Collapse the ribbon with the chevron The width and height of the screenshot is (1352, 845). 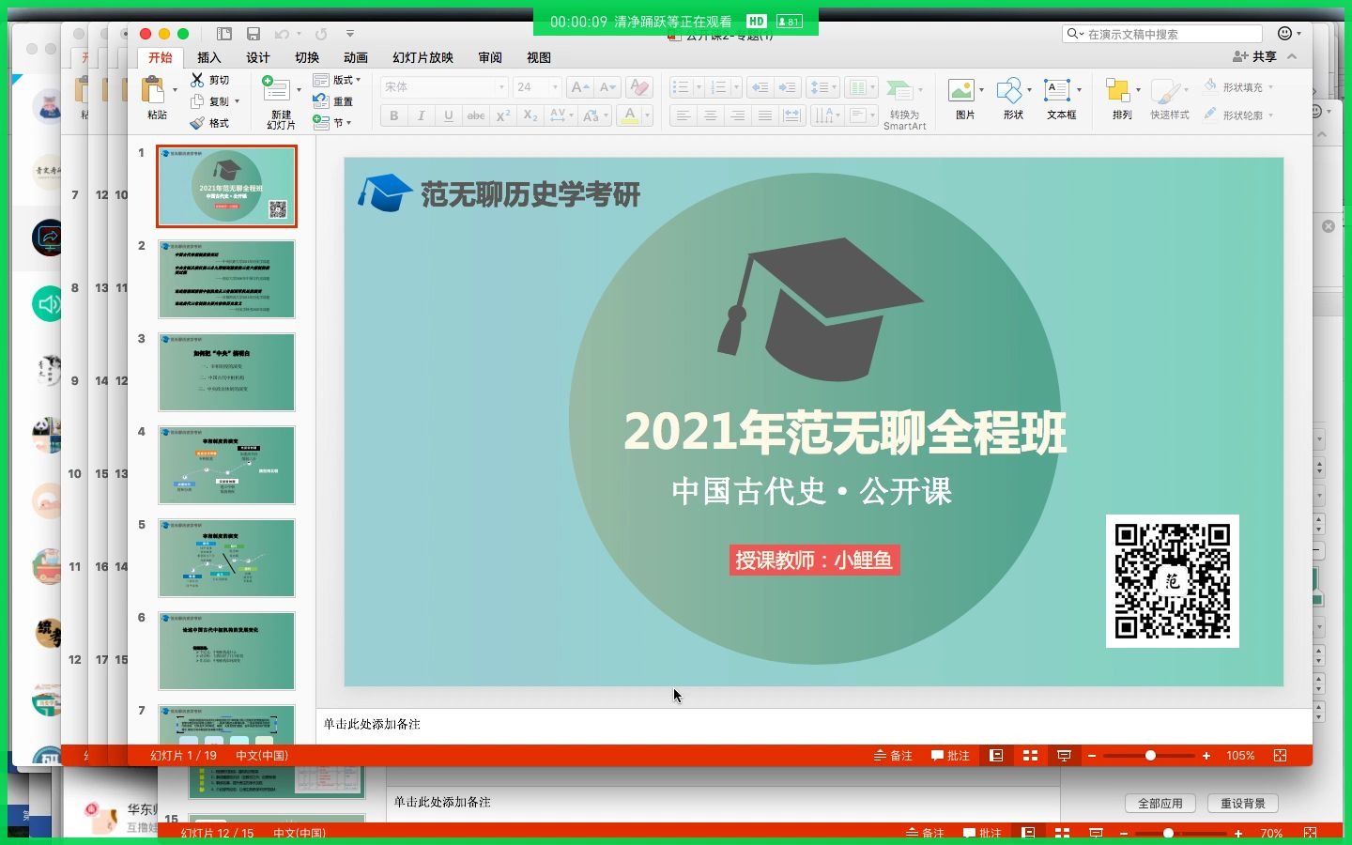coord(1293,57)
